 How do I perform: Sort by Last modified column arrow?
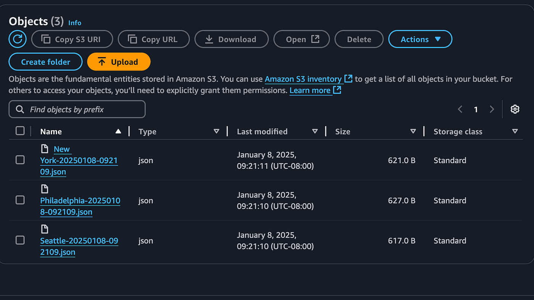[x=315, y=132]
